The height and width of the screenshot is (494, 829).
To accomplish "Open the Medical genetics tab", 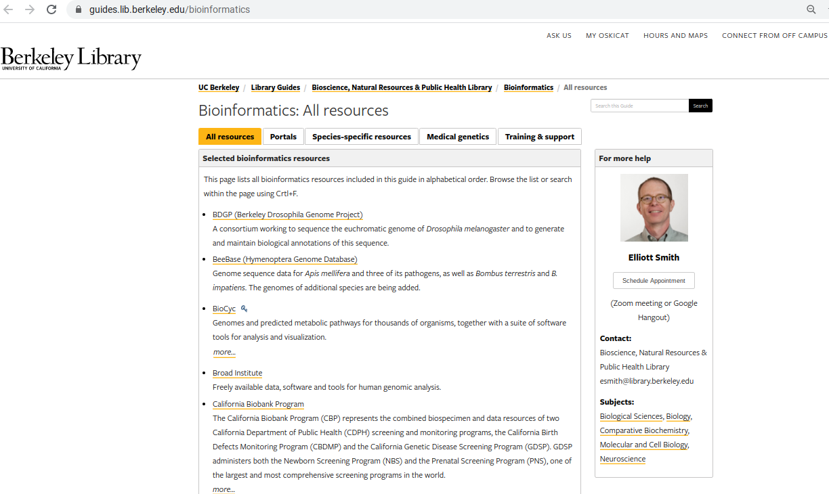I will (458, 137).
